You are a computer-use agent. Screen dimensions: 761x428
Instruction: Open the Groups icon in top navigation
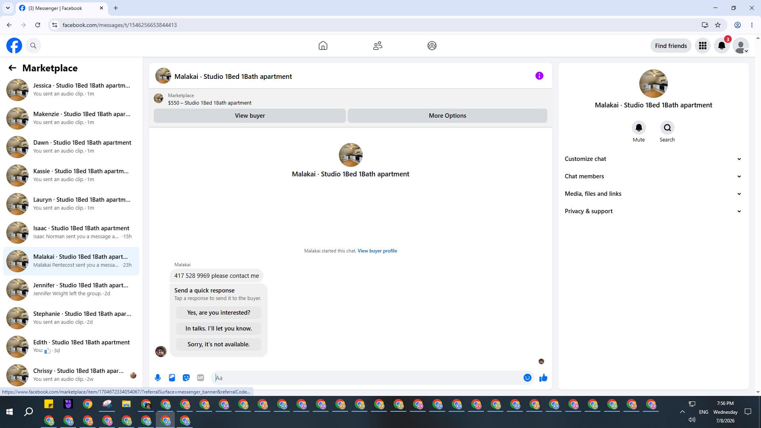(432, 46)
